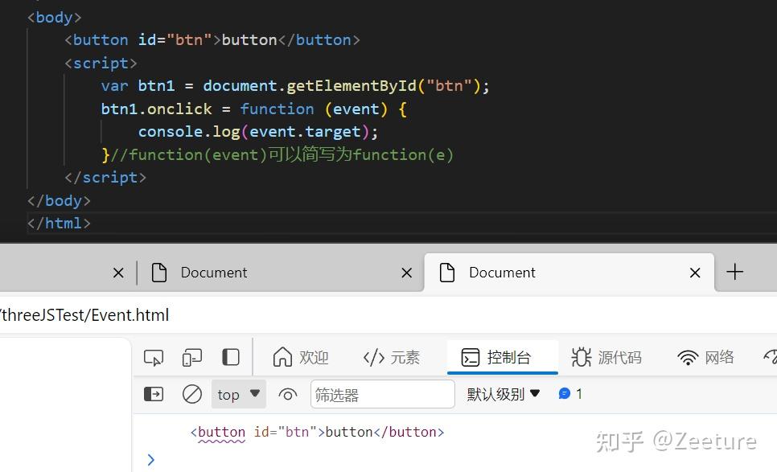
Task: Clear console with the circle-slash icon
Action: (x=191, y=394)
